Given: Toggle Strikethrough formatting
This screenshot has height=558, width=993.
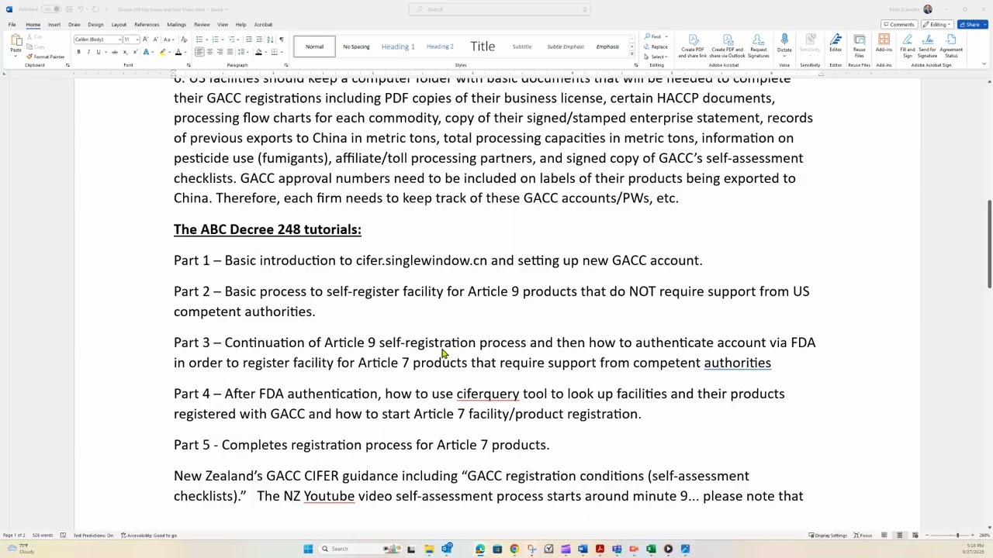Looking at the screenshot, I should click(x=115, y=52).
